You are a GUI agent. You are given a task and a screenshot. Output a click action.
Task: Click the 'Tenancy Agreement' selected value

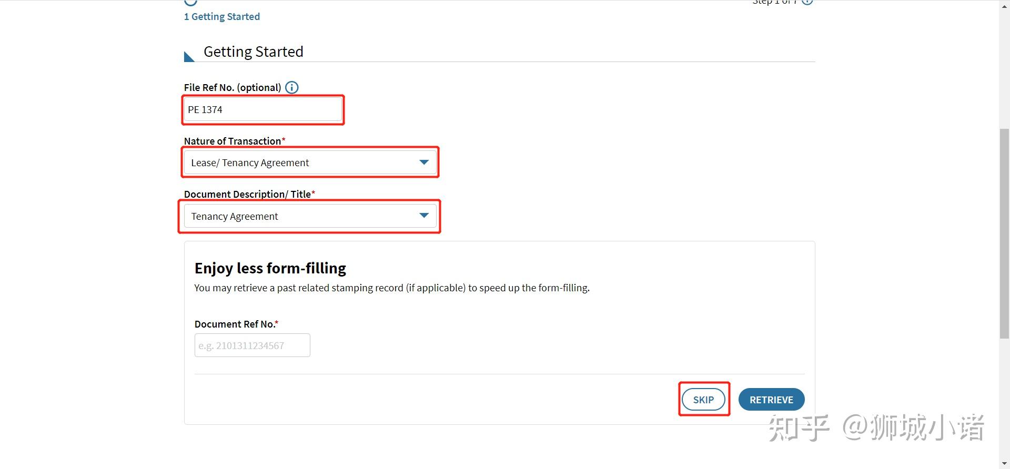tap(235, 217)
